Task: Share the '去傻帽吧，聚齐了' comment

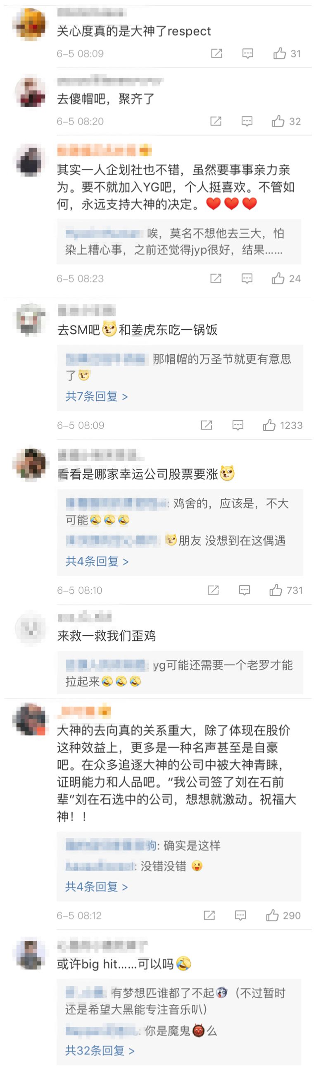Action: pyautogui.click(x=216, y=121)
